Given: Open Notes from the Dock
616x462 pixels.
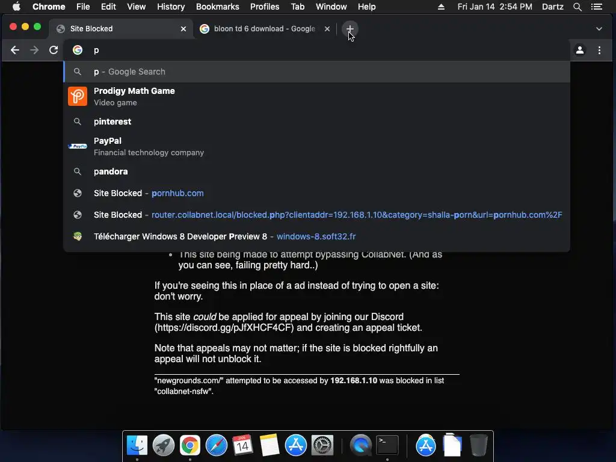Looking at the screenshot, I should 269,445.
